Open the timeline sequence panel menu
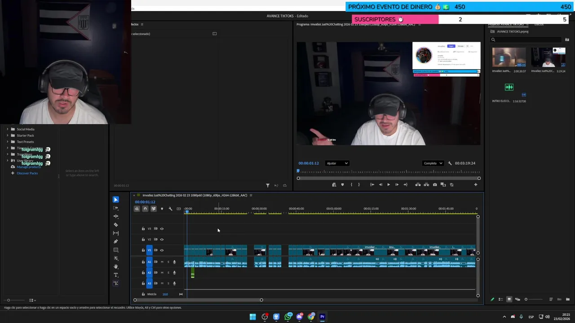The width and height of the screenshot is (575, 323). click(x=251, y=195)
